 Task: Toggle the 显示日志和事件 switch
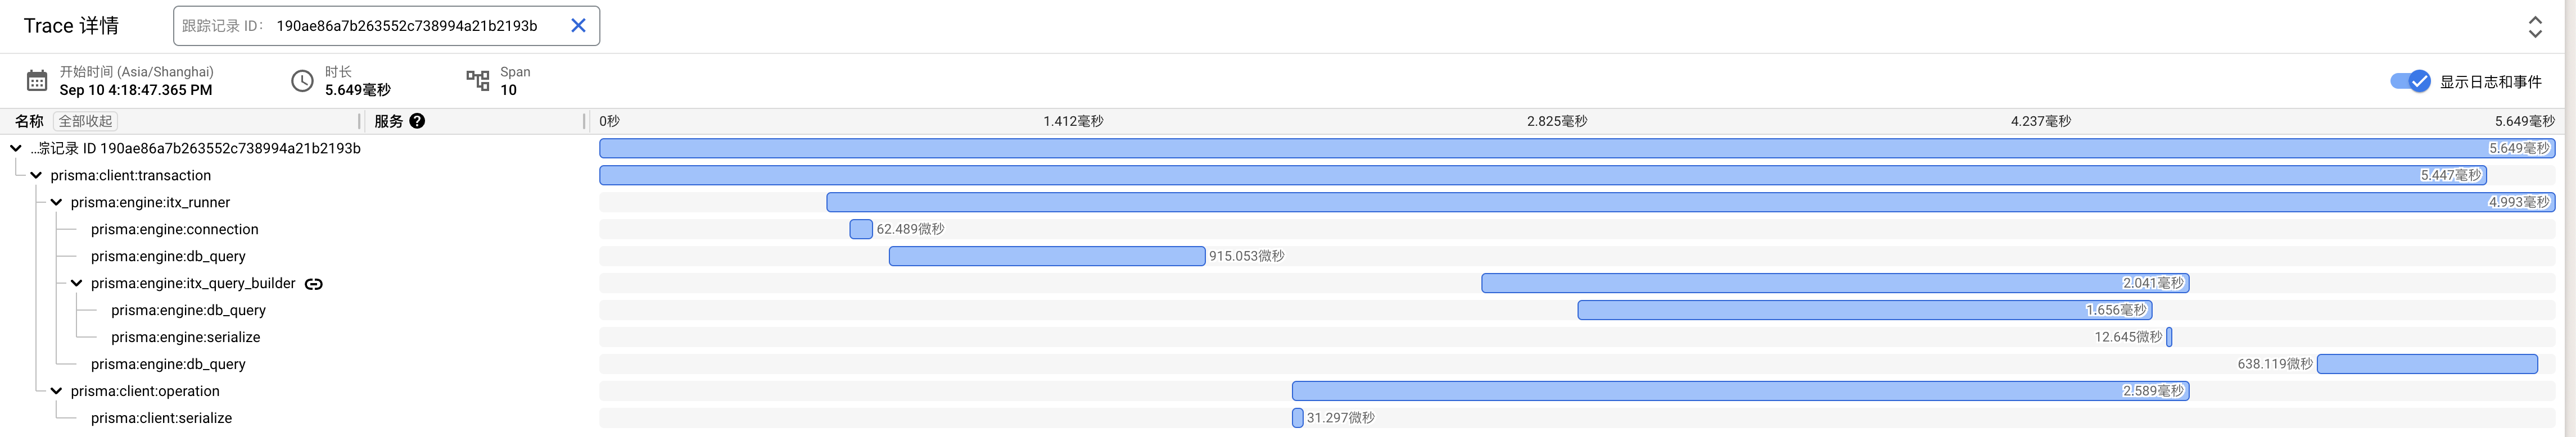[x=2410, y=81]
